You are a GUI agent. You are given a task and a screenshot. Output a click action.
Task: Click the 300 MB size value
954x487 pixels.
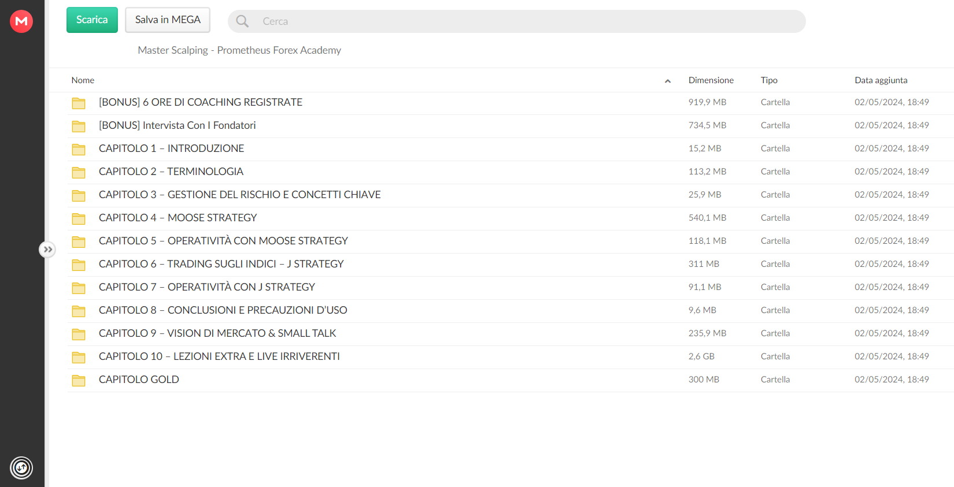(704, 380)
